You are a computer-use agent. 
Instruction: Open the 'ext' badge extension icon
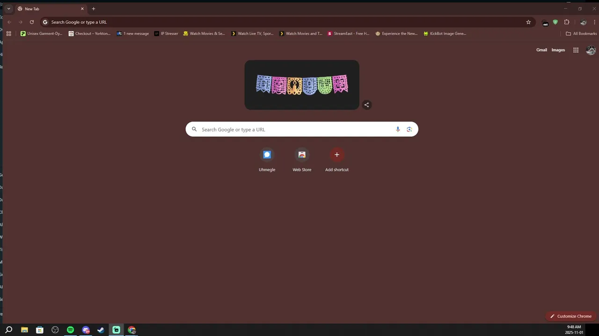[x=545, y=22]
